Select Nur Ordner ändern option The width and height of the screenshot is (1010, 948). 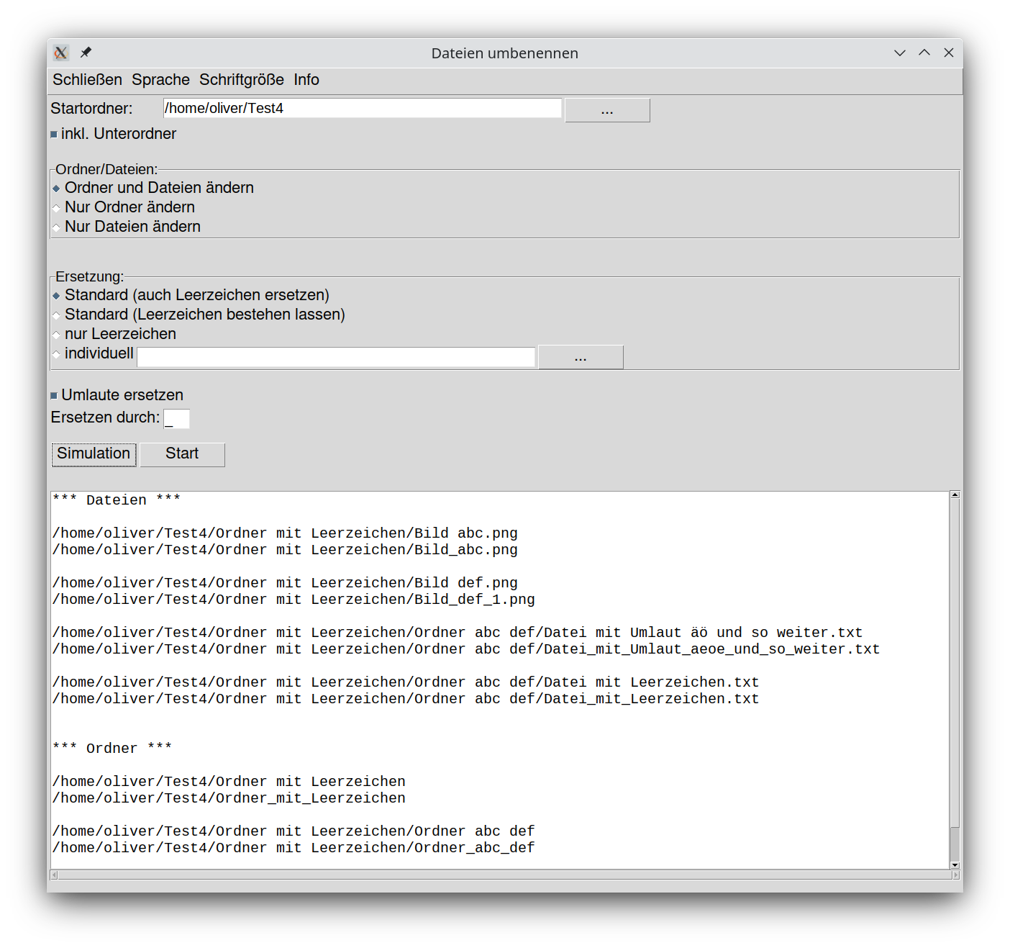(56, 208)
